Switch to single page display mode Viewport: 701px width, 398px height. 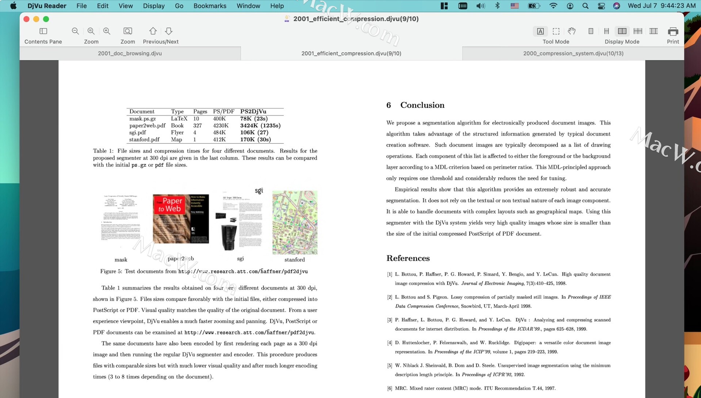[591, 31]
